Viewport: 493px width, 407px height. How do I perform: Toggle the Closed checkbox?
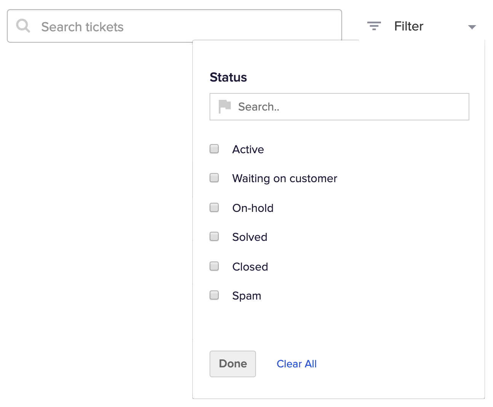(x=214, y=266)
